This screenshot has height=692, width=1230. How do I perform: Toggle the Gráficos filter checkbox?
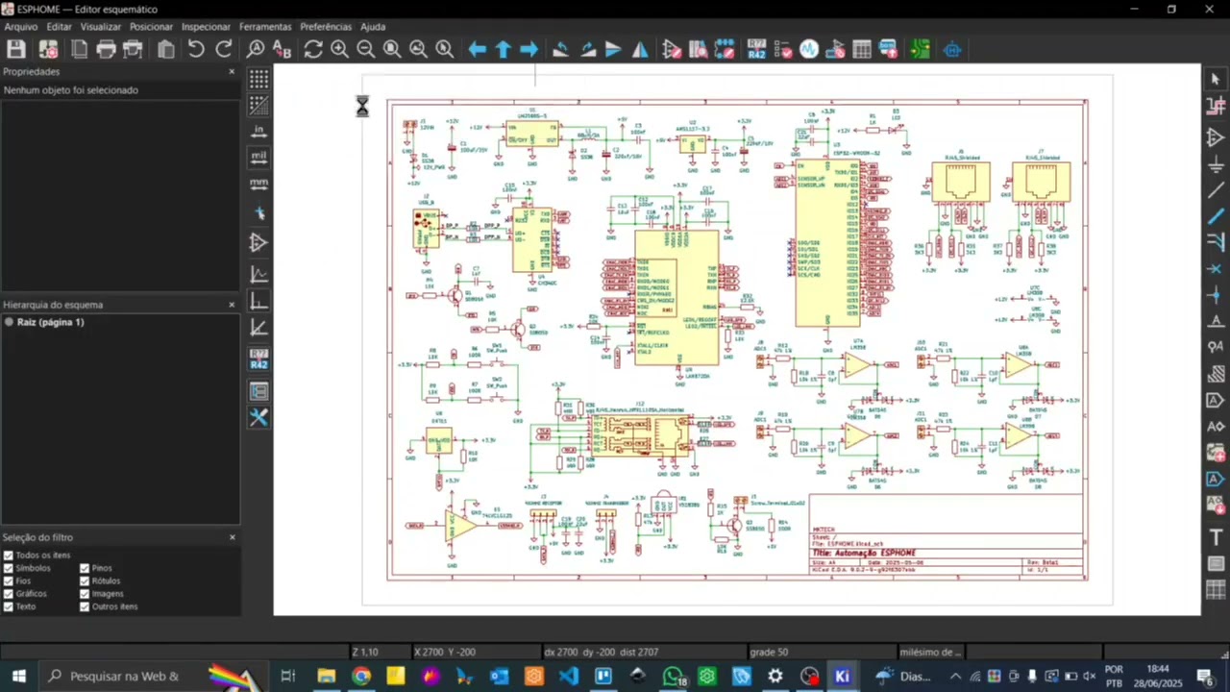(9, 594)
